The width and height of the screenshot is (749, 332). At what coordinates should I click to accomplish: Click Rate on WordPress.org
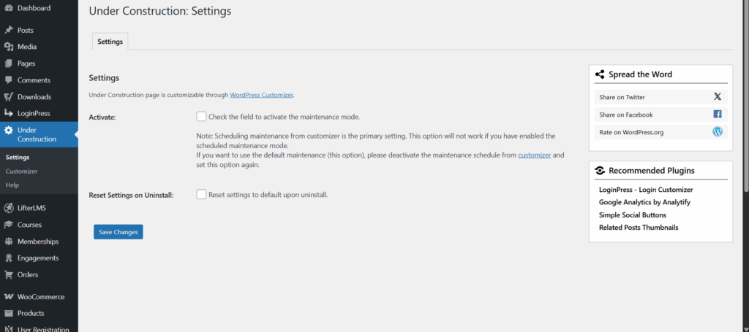click(x=661, y=132)
